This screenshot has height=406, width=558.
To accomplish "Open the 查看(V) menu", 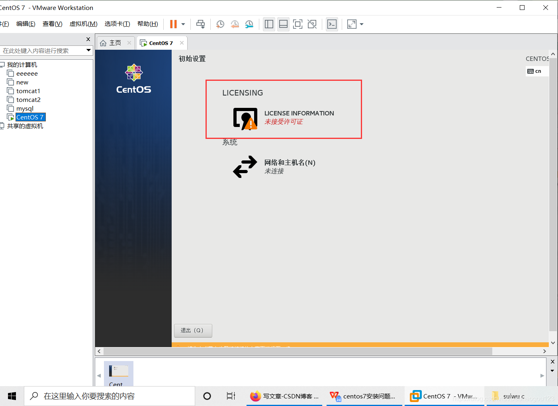I will [x=53, y=24].
